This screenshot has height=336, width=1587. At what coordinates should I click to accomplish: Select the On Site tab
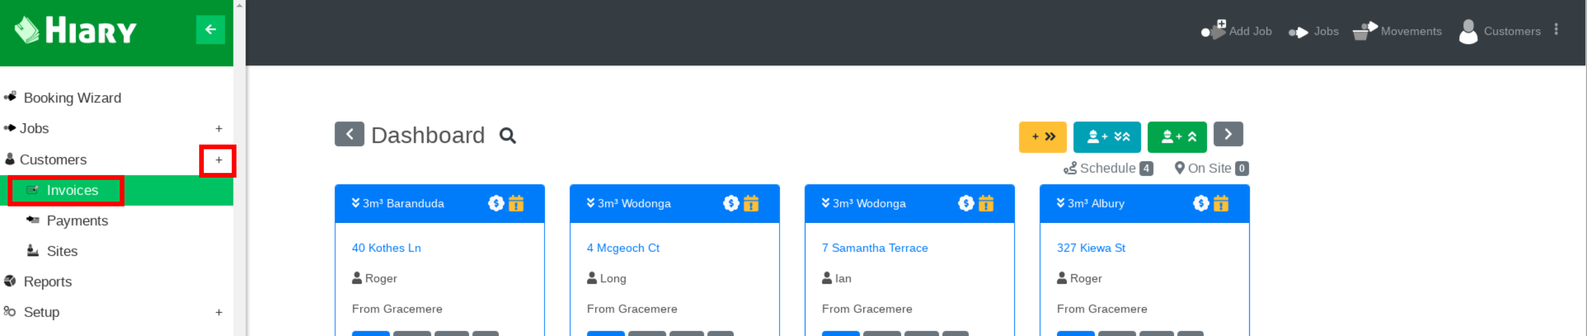[1211, 168]
